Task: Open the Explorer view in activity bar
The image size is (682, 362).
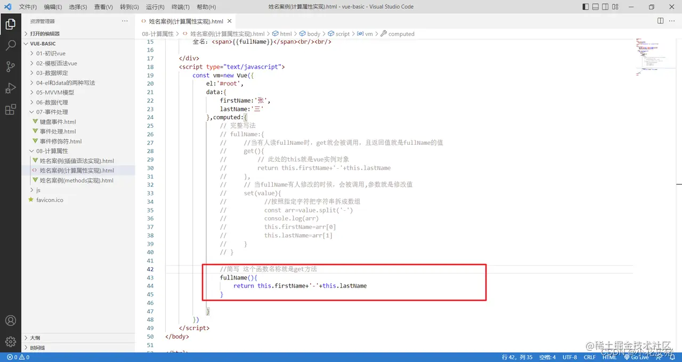Action: click(10, 23)
